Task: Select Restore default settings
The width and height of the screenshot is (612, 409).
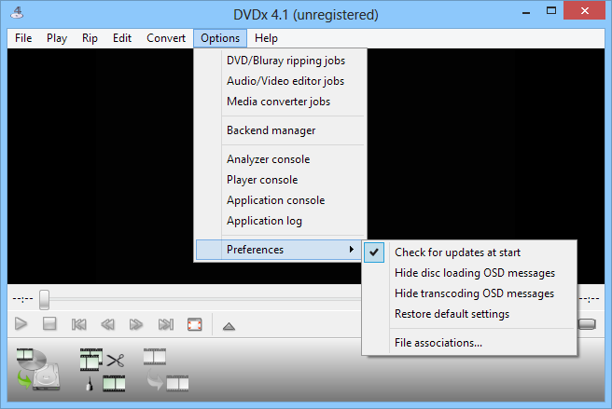Action: click(469, 314)
